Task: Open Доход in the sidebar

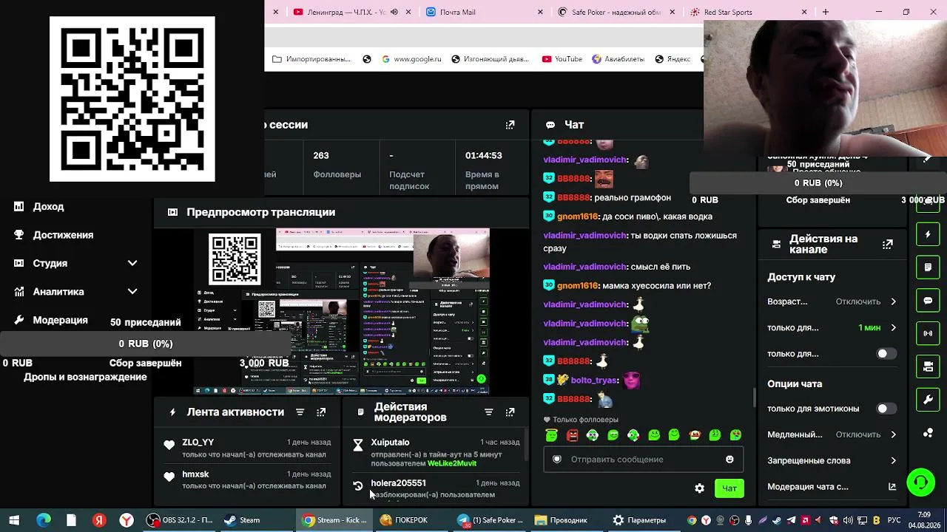Action: (x=48, y=207)
